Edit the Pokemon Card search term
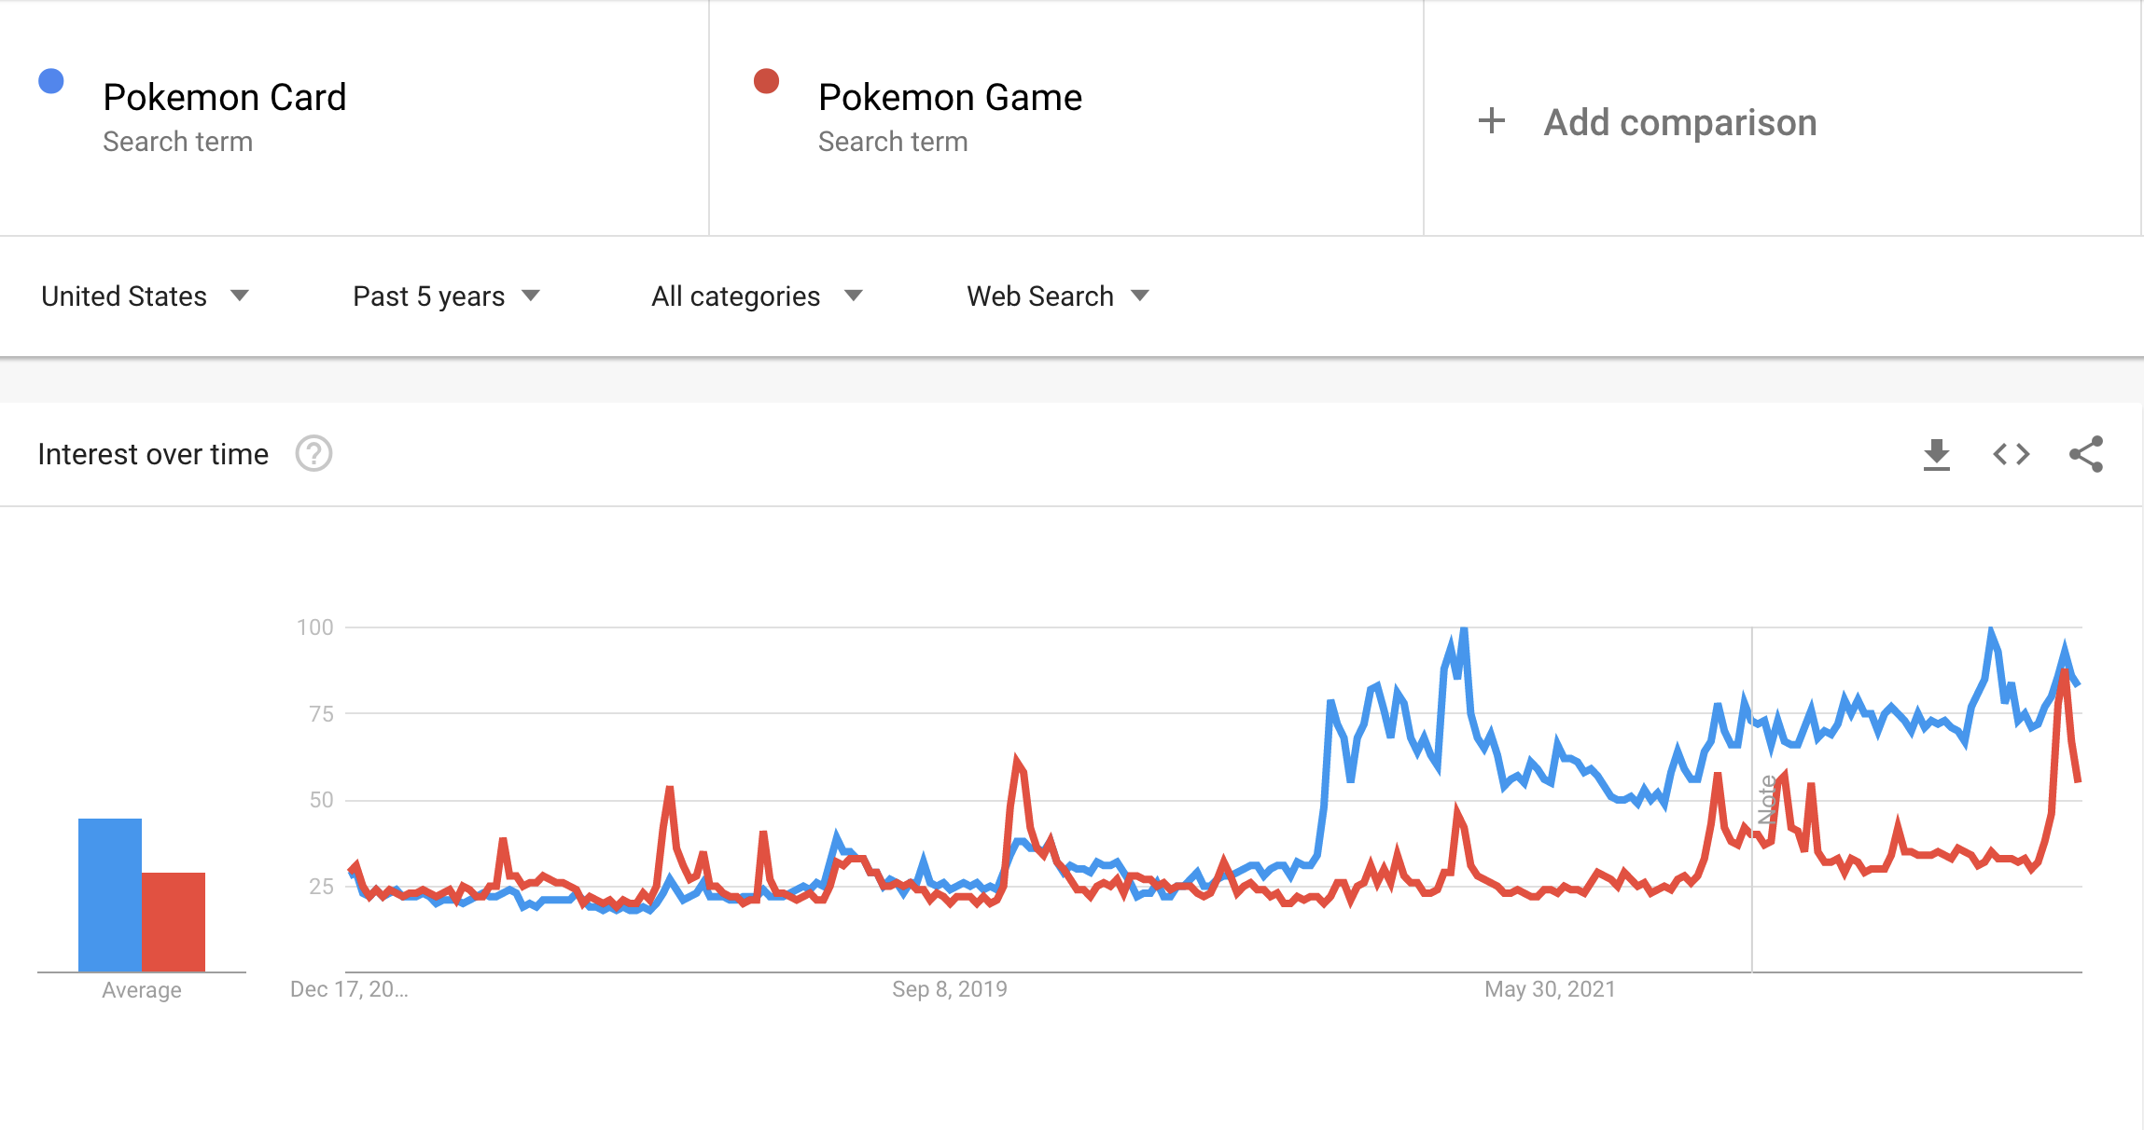 [225, 98]
